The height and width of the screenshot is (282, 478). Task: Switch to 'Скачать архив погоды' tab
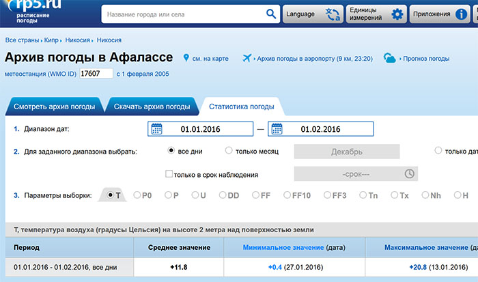coord(152,107)
